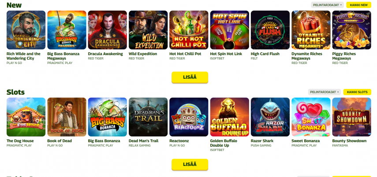
Task: Open Golden Buffalo Double Up title link
Action: coord(224,143)
